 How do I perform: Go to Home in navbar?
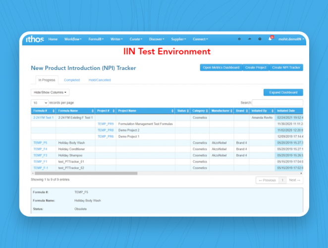53,39
